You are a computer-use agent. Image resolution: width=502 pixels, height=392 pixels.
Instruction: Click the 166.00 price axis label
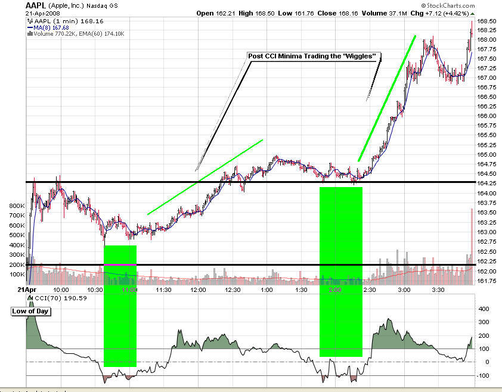(x=486, y=116)
